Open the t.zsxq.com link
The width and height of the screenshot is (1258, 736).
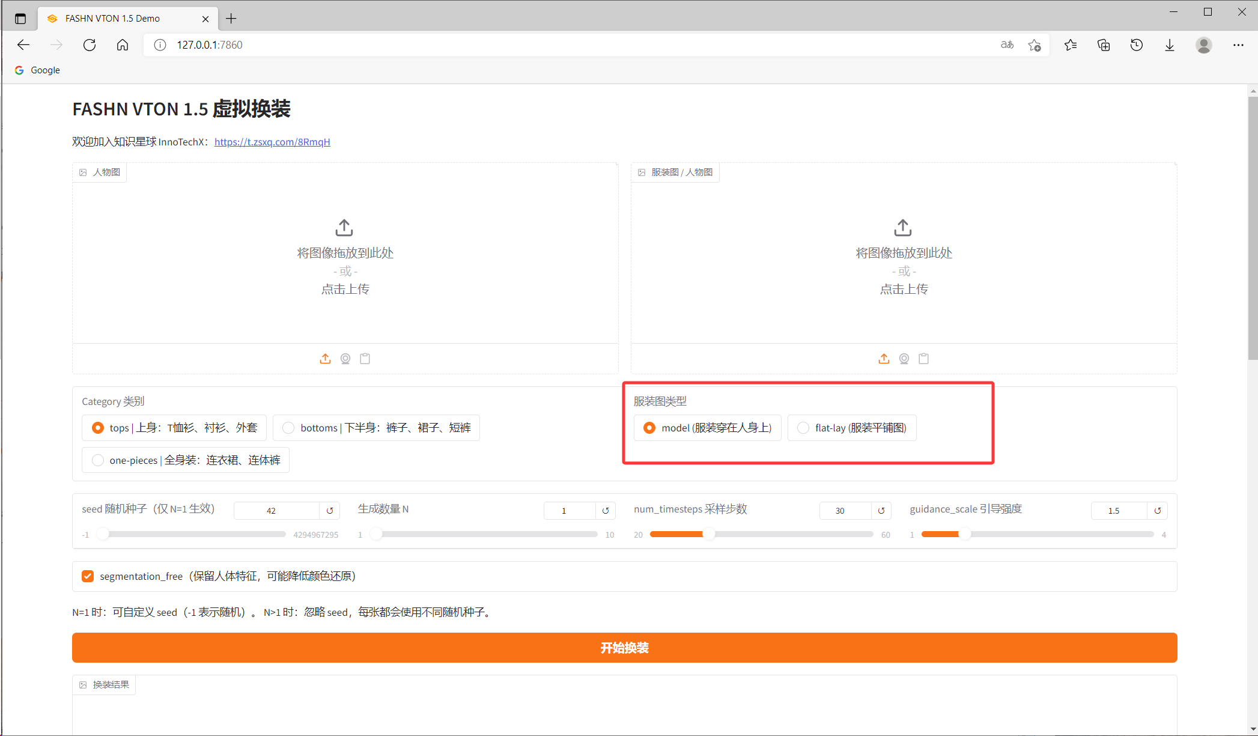coord(272,142)
